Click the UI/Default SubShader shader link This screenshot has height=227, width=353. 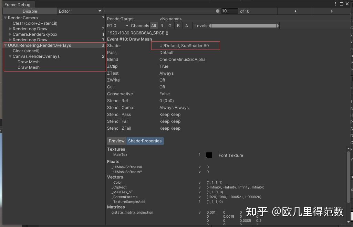[x=185, y=45]
